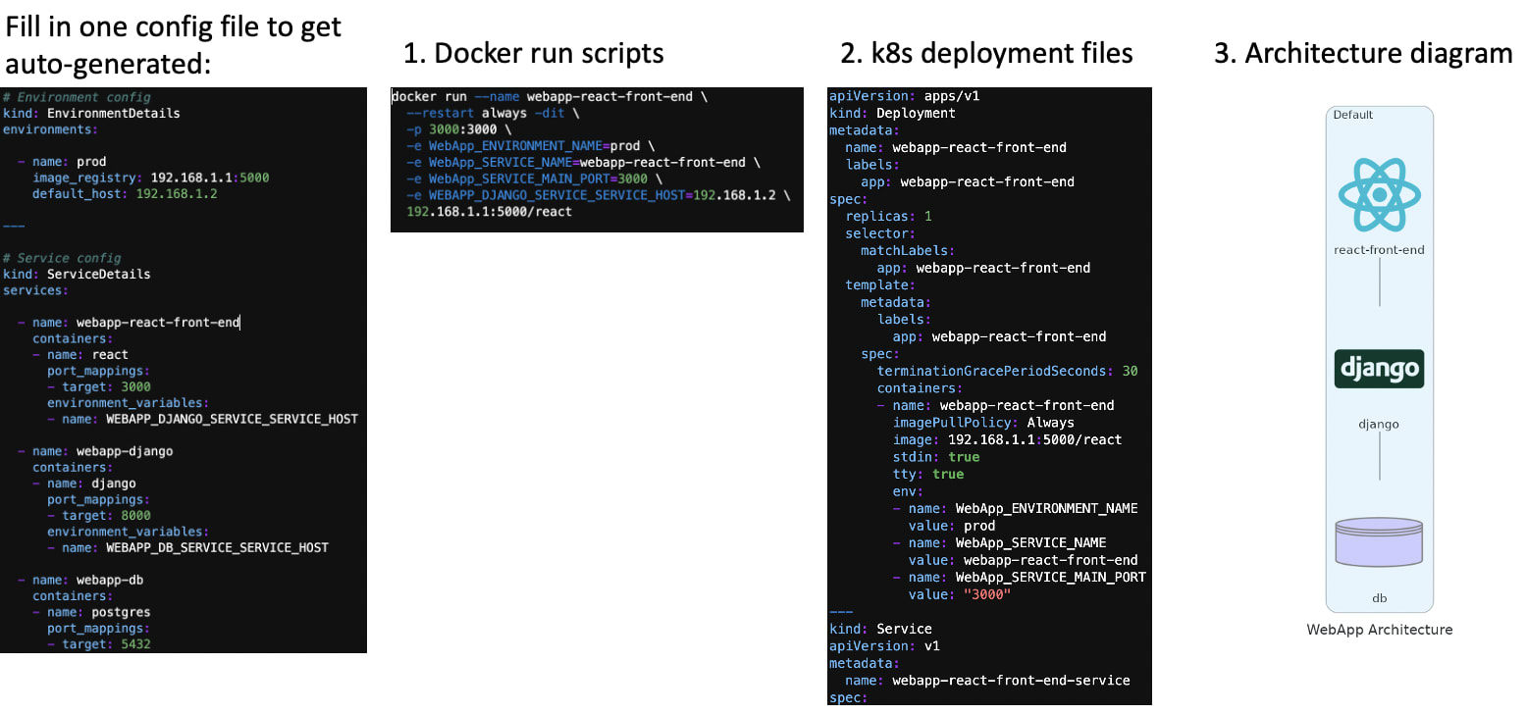Select the Architecture diagram heading

(x=1364, y=54)
